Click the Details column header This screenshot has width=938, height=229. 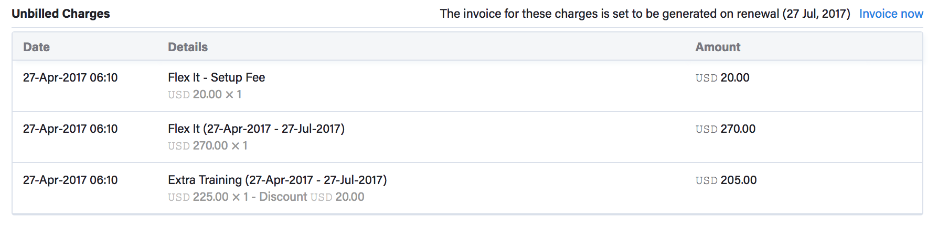[188, 47]
